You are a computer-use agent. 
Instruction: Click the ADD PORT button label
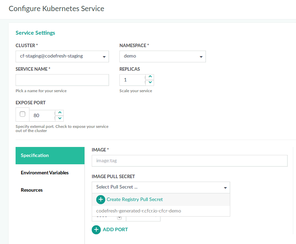pyautogui.click(x=115, y=229)
